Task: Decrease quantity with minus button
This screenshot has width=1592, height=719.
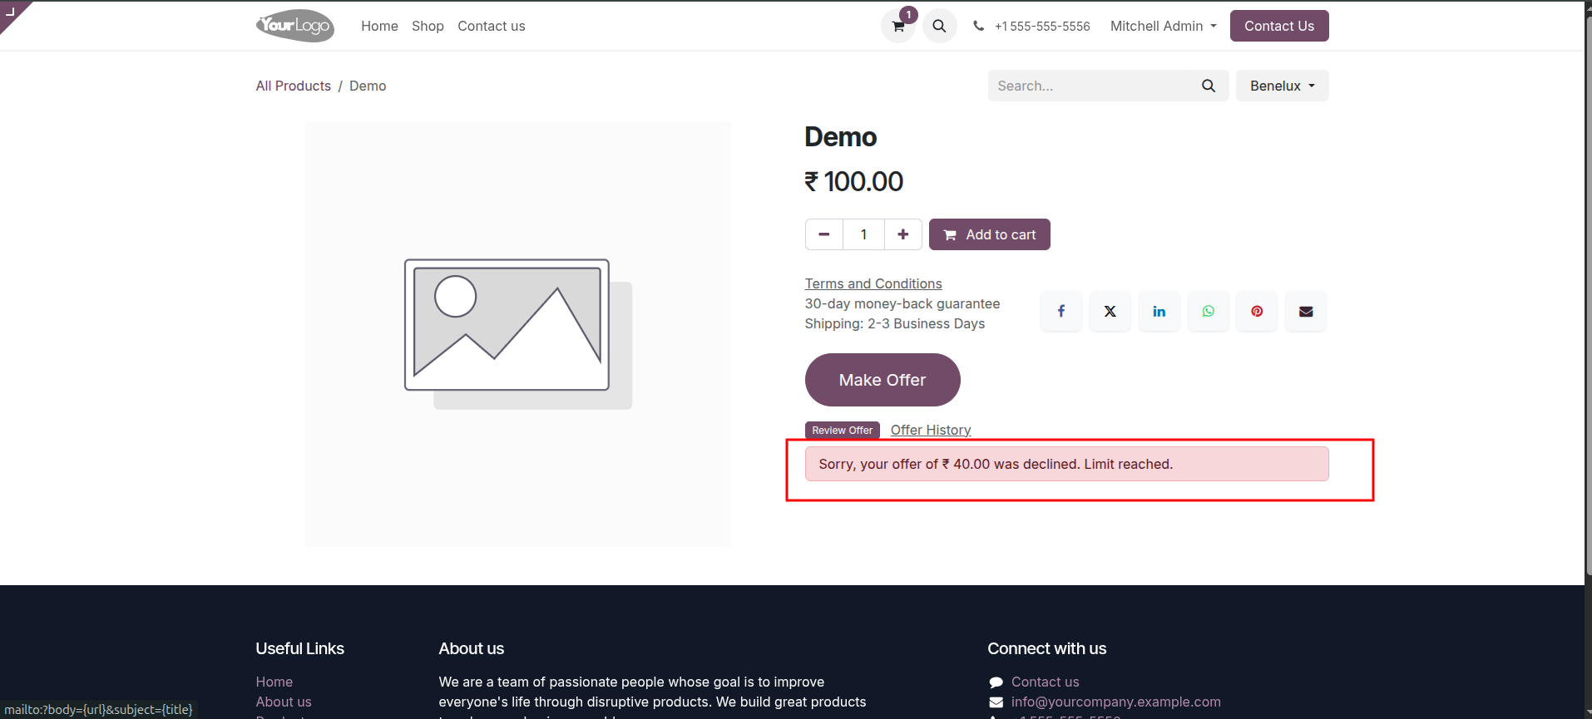Action: coord(824,234)
